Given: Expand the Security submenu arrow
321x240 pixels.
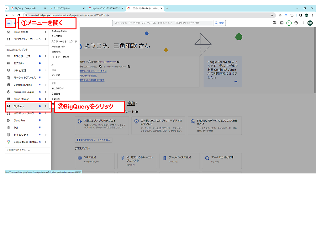Looking at the screenshot, I should click(46, 135).
